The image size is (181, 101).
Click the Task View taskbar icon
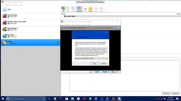[49, 99]
